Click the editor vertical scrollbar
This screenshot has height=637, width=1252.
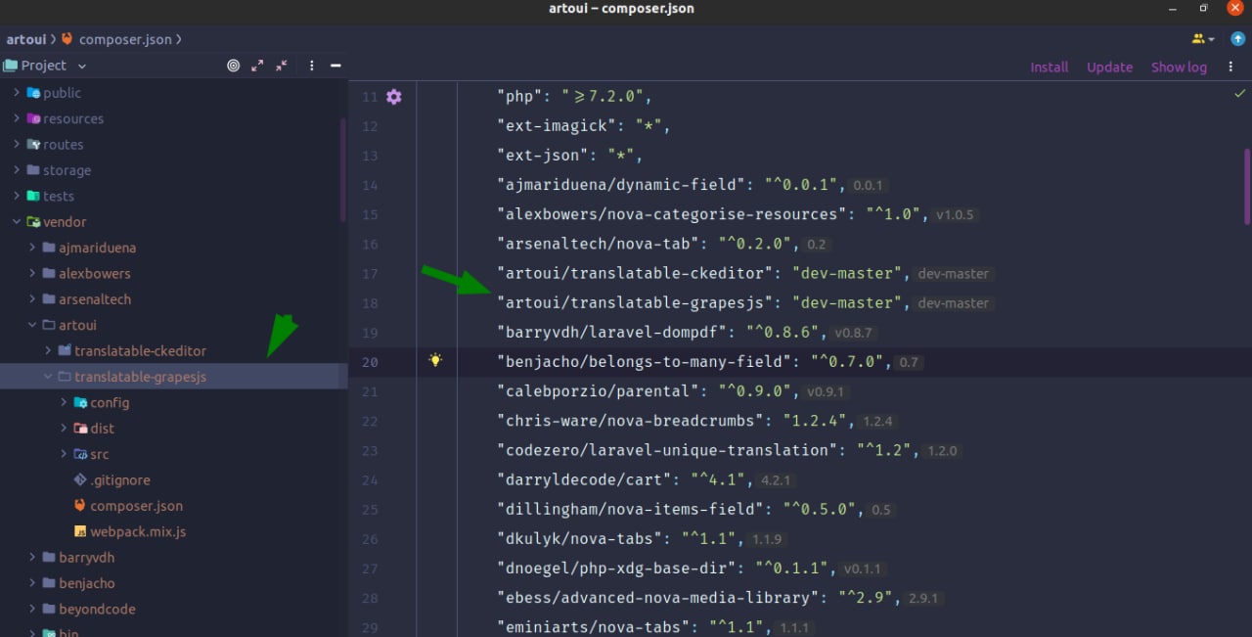pos(1247,186)
